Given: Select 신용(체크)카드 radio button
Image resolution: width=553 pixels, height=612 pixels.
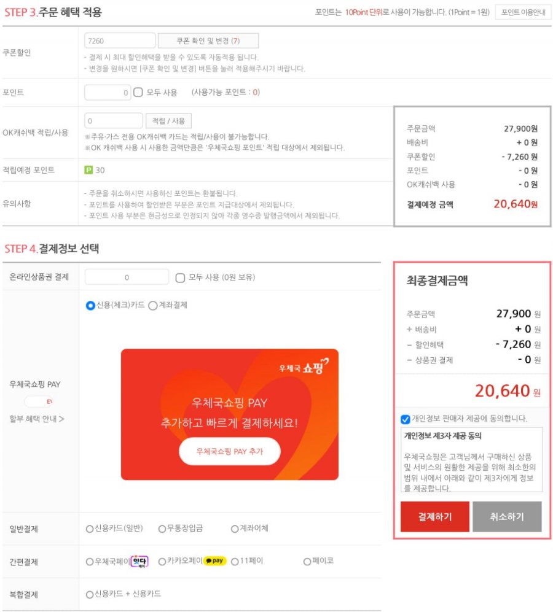Looking at the screenshot, I should pos(90,305).
